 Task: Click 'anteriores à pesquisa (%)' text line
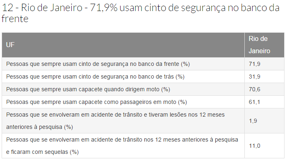(39, 127)
